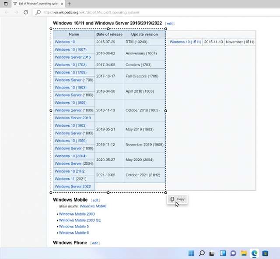Open the Windows Server (1809) link

pyautogui.click(x=68, y=110)
